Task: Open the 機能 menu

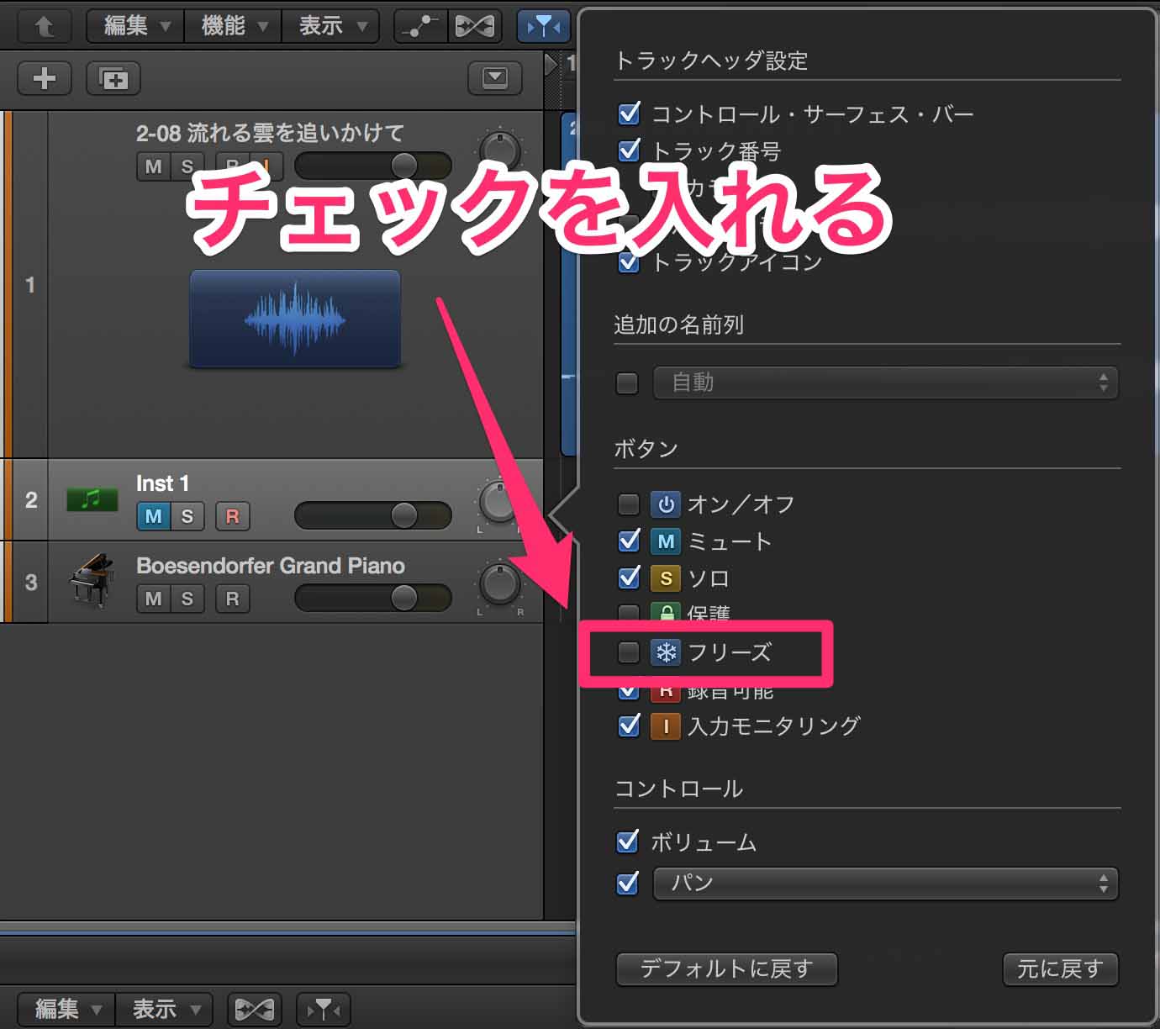Action: click(233, 26)
